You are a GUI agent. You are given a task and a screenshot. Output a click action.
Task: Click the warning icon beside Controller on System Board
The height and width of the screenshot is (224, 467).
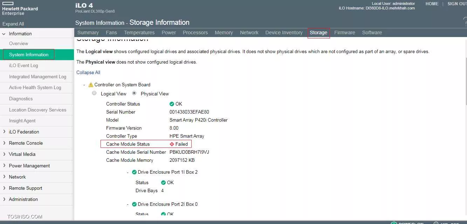point(91,85)
